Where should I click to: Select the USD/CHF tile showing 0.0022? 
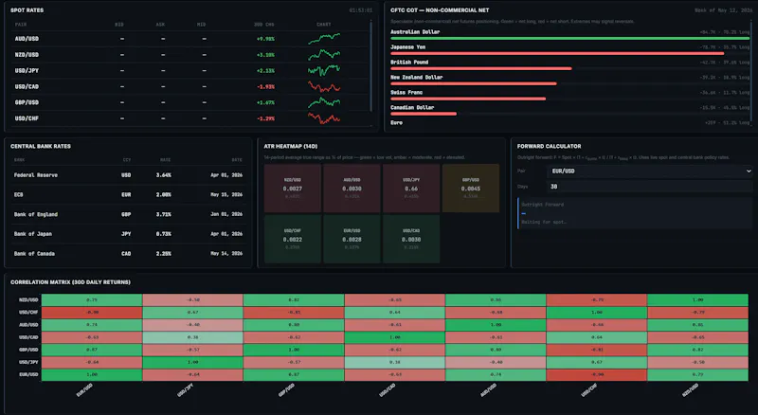click(x=293, y=239)
